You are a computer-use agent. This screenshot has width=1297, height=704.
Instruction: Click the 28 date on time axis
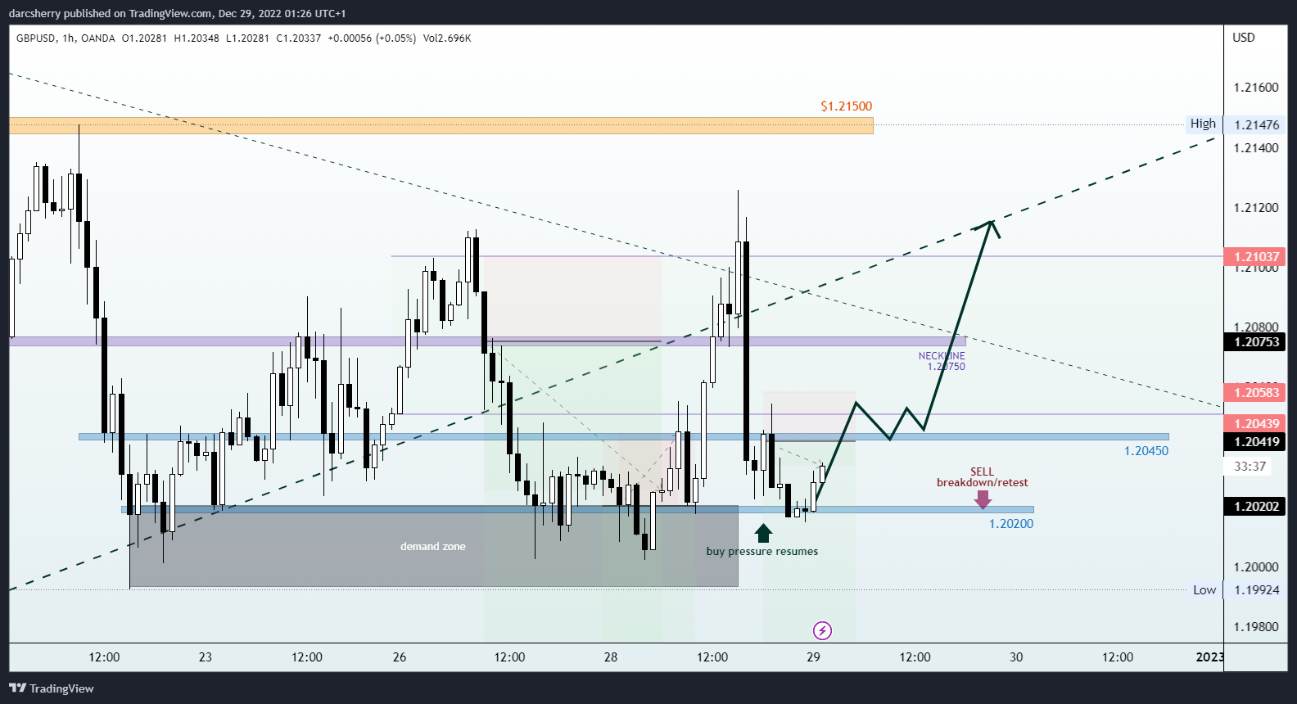[611, 657]
